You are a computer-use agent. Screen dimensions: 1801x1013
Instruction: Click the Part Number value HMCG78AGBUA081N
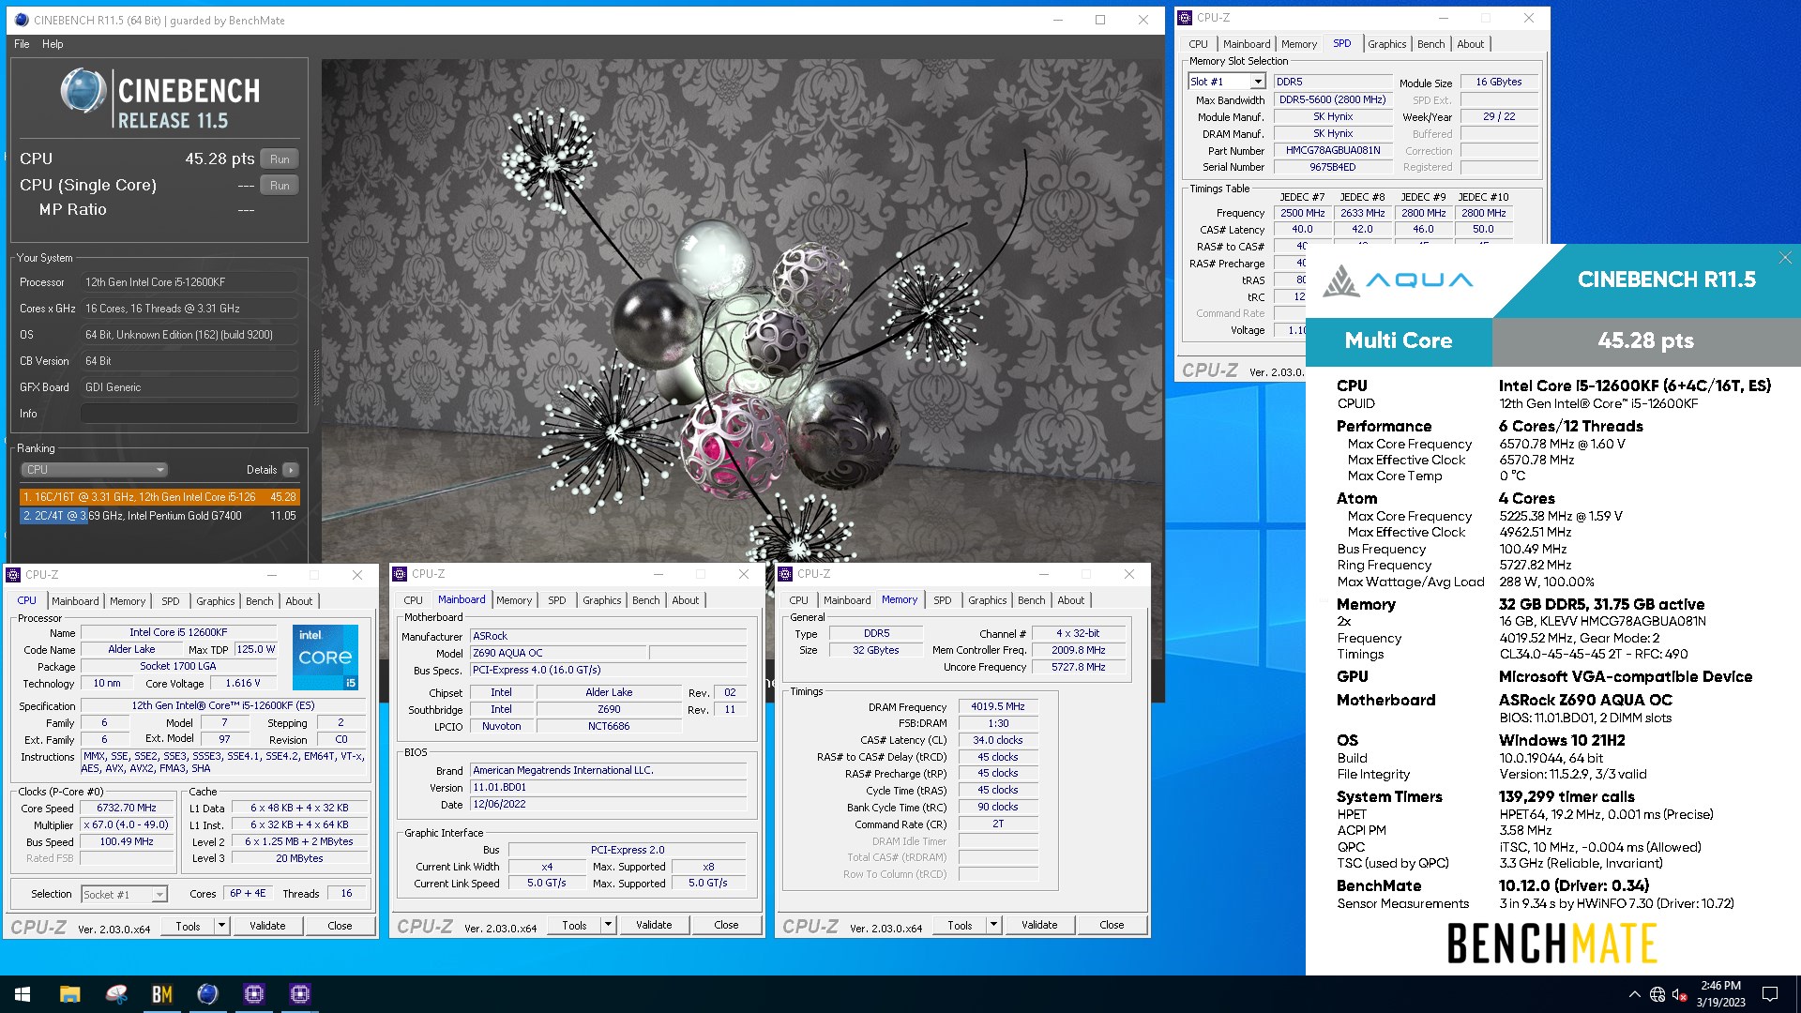point(1332,151)
